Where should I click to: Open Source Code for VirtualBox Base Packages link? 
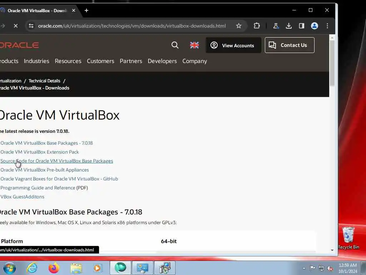[x=57, y=161]
